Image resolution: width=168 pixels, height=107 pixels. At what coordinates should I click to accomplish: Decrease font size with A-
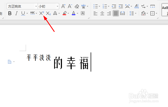[x=70, y=6]
